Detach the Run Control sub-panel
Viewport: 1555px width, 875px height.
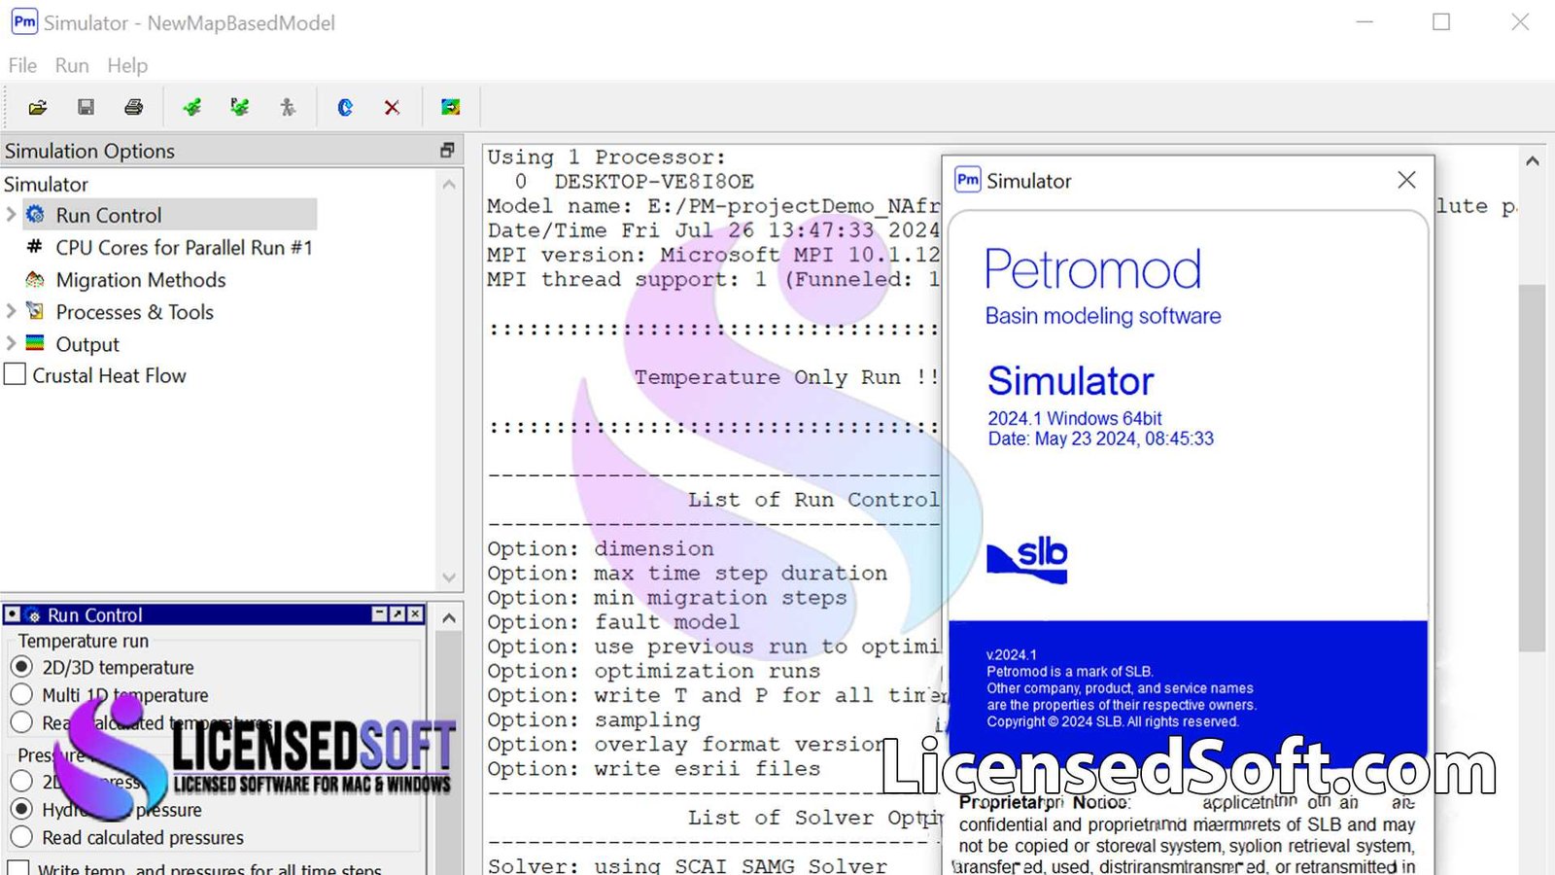tap(397, 614)
